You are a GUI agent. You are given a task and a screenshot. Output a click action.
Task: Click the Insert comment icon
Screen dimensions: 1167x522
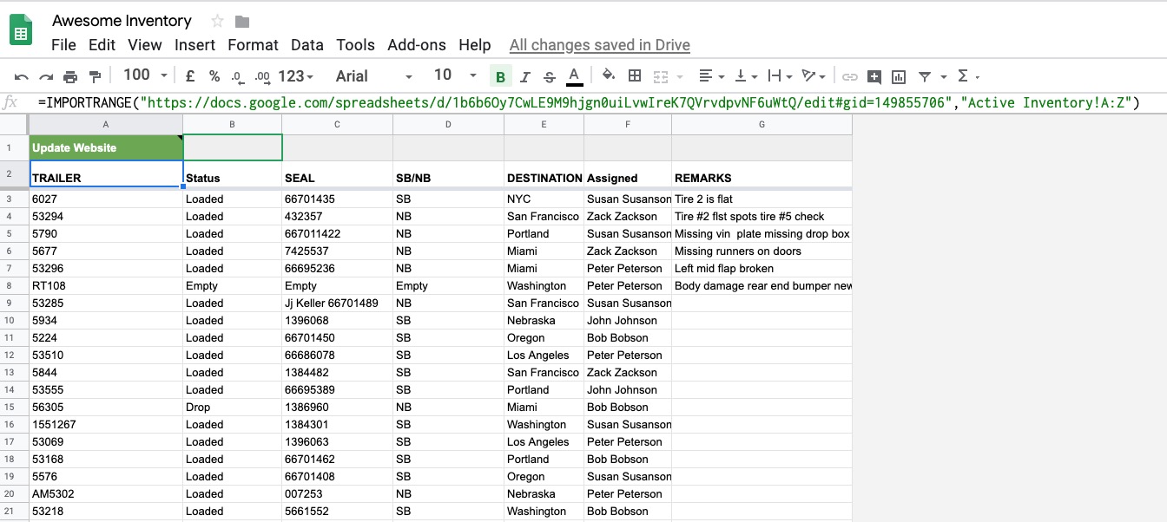[874, 76]
